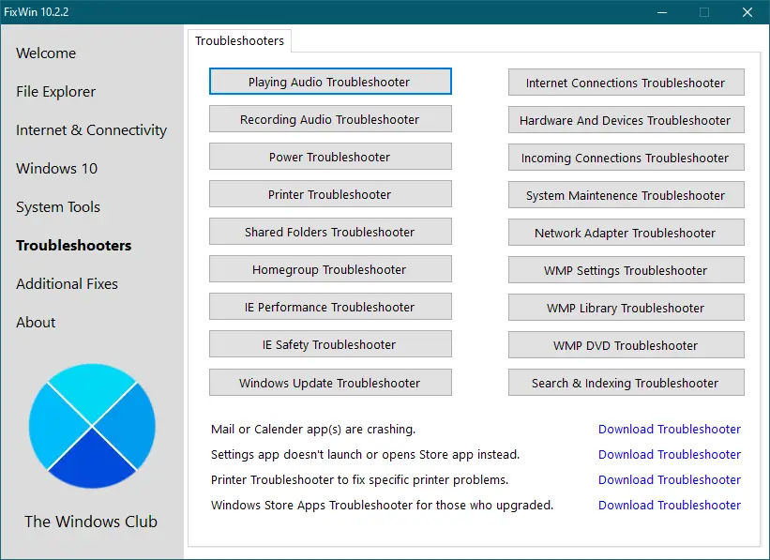The width and height of the screenshot is (770, 560).
Task: Launch Hardware And Devices Troubleshooter
Action: 627,120
